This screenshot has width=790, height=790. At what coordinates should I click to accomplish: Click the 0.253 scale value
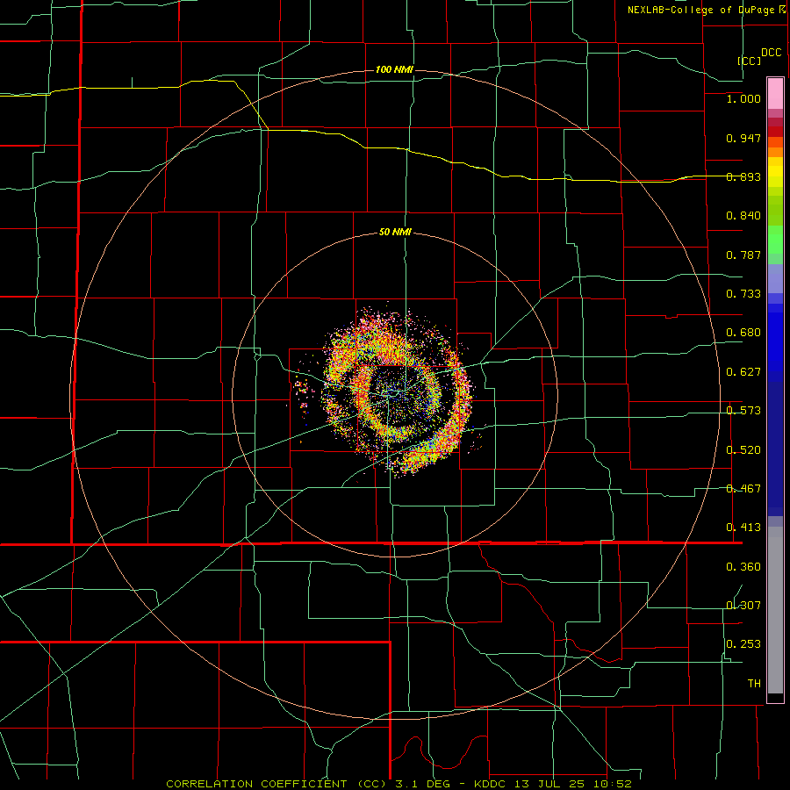click(x=743, y=644)
